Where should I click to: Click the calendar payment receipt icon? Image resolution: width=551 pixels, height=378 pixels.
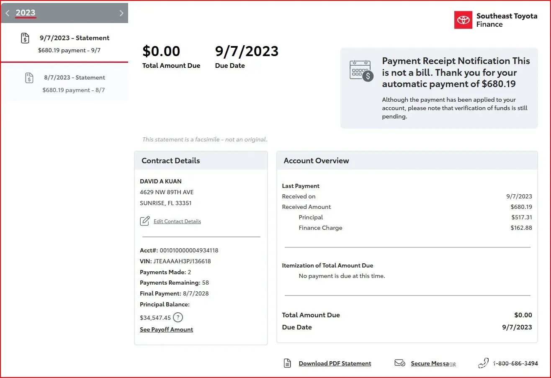click(x=361, y=70)
